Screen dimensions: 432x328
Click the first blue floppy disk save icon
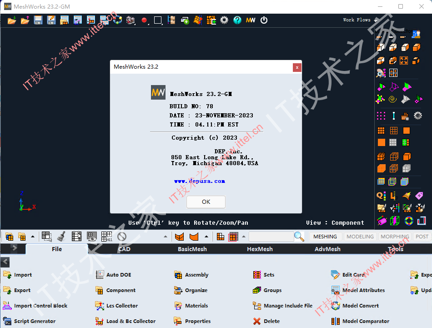(x=38, y=20)
